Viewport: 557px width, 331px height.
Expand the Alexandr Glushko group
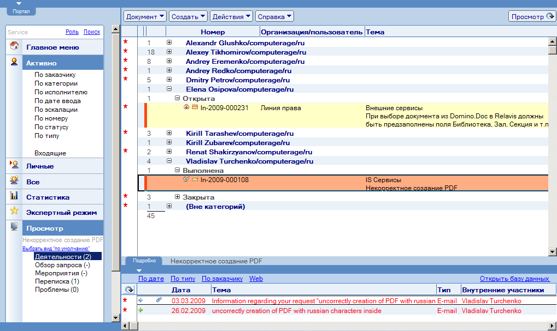(x=169, y=42)
